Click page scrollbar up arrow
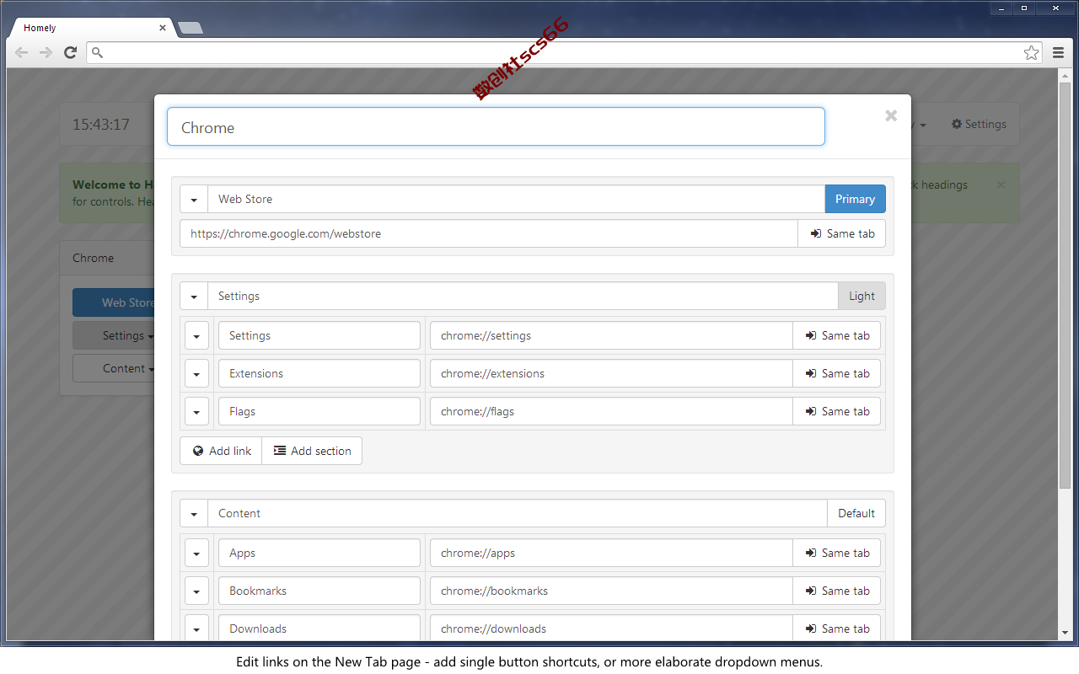1079x674 pixels. tap(1066, 76)
